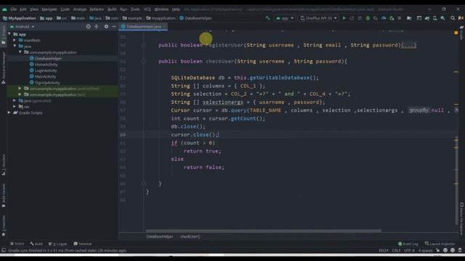Run the app with the green play icon

point(344,18)
